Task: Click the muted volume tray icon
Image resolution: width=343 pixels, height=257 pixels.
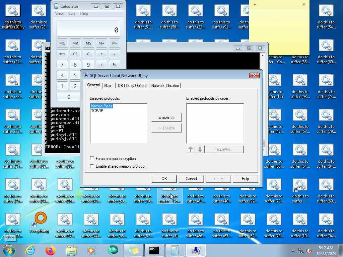Action: tap(309, 251)
